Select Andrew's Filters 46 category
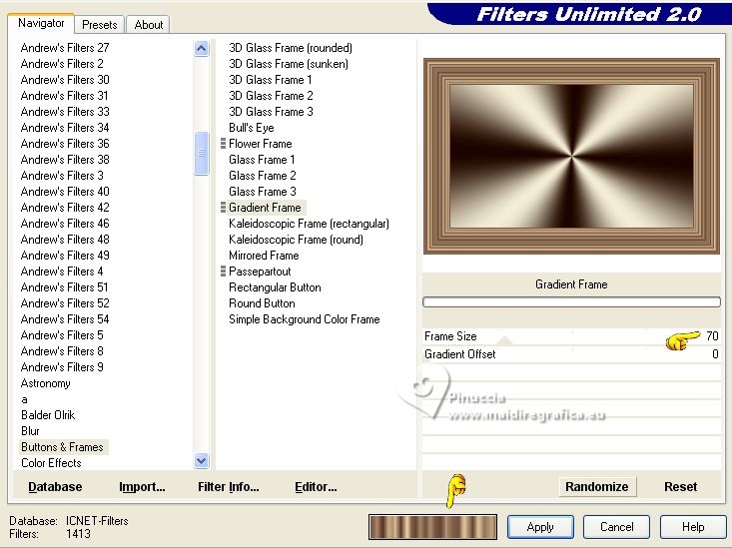The width and height of the screenshot is (732, 548). (65, 224)
